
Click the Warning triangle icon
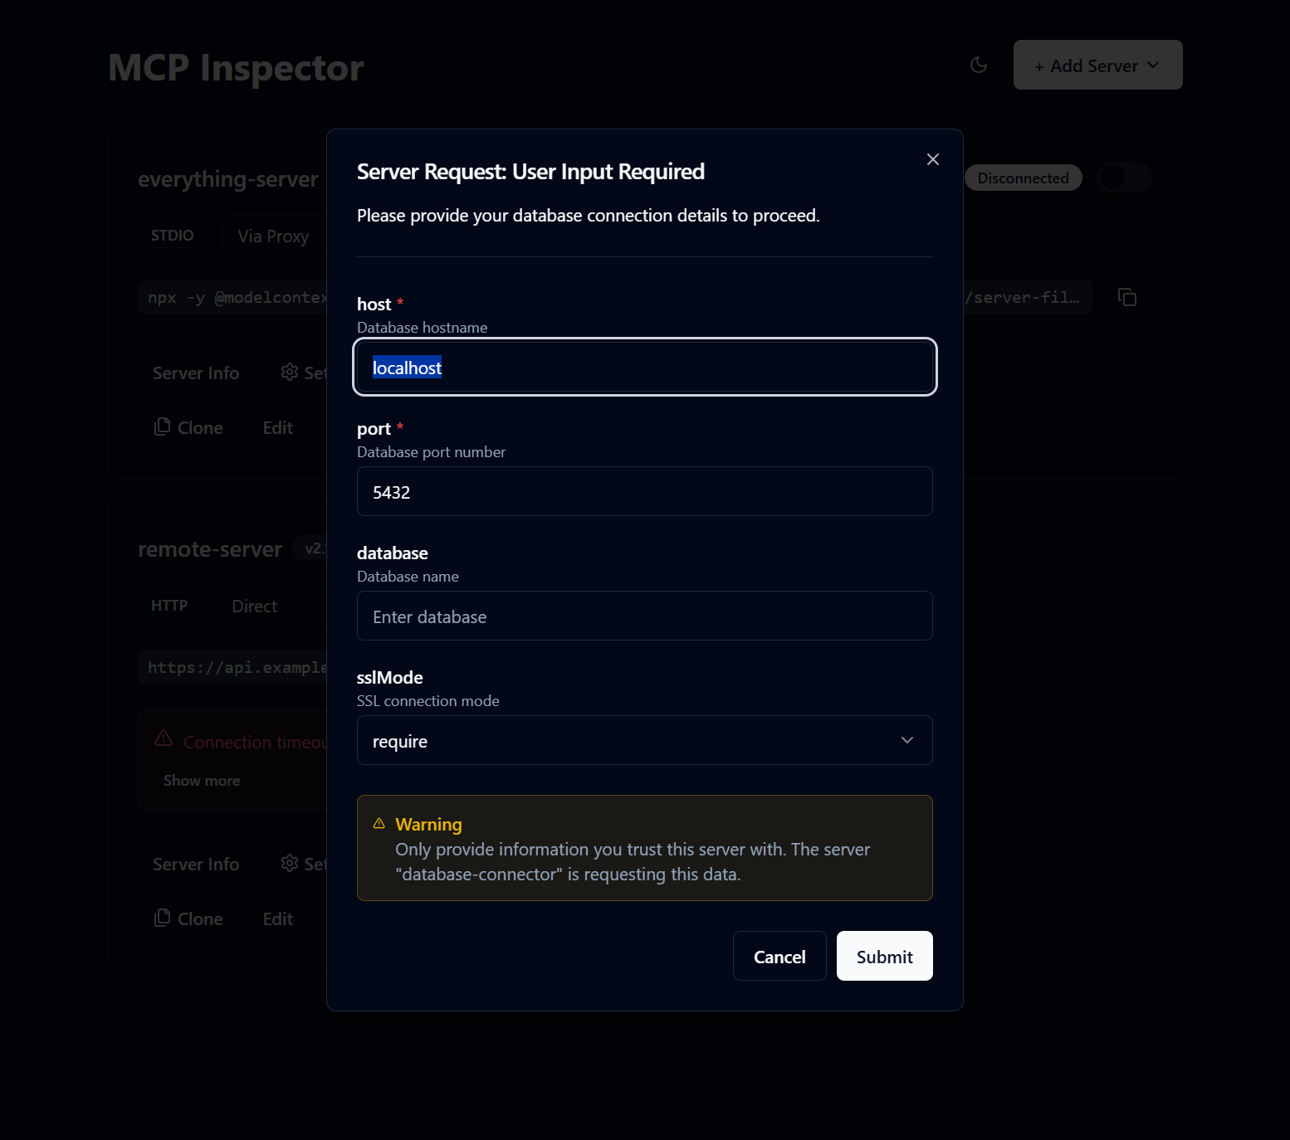tap(379, 824)
